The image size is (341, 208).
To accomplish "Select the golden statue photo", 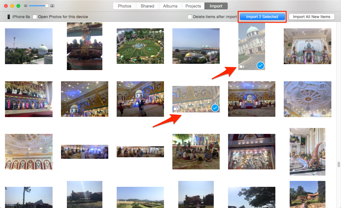I will [x=85, y=46].
